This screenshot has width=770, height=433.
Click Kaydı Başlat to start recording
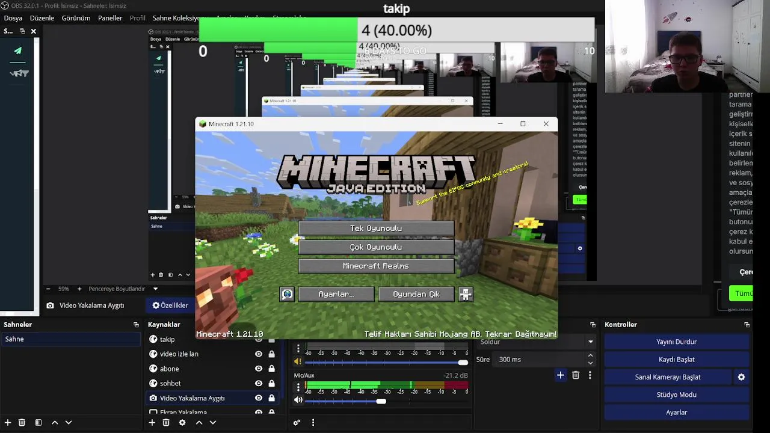coord(677,360)
